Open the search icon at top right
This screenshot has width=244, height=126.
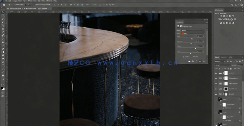[x=232, y=5]
